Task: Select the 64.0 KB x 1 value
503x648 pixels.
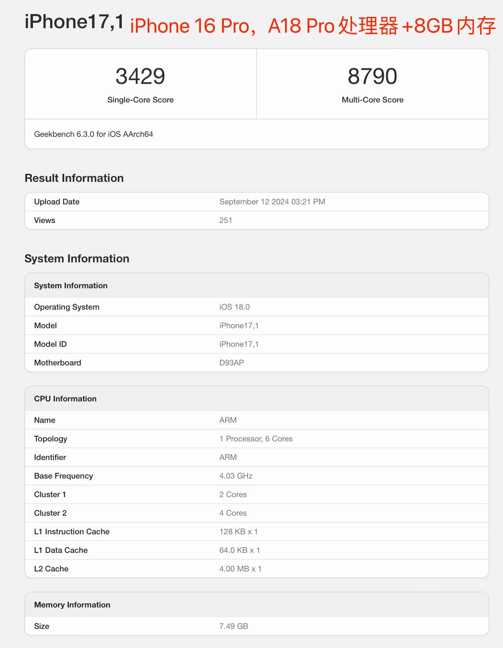Action: [240, 550]
